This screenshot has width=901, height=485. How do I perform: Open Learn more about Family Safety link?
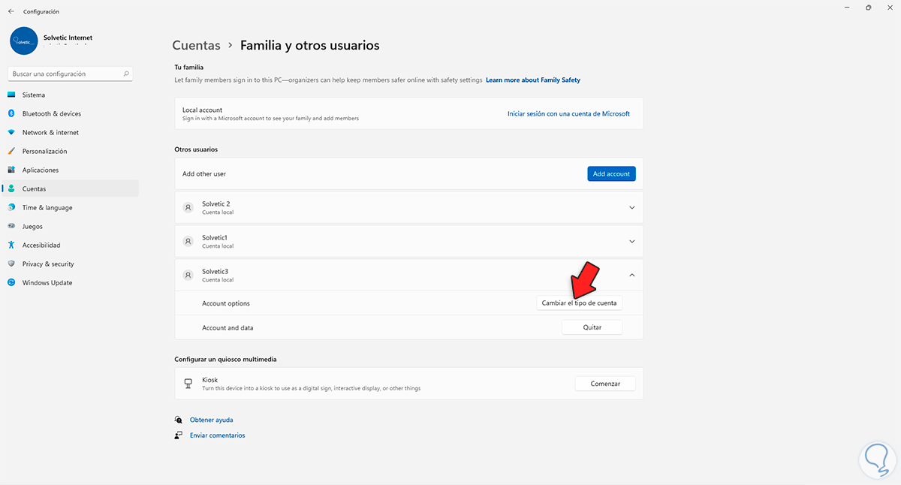pyautogui.click(x=532, y=80)
